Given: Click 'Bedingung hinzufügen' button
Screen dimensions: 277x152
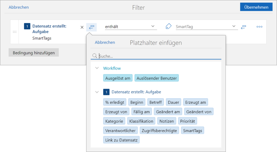Looking at the screenshot, I should [34, 52].
